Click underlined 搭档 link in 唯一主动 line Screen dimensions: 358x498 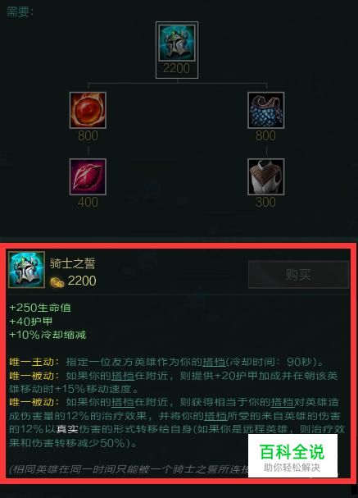[214, 362]
